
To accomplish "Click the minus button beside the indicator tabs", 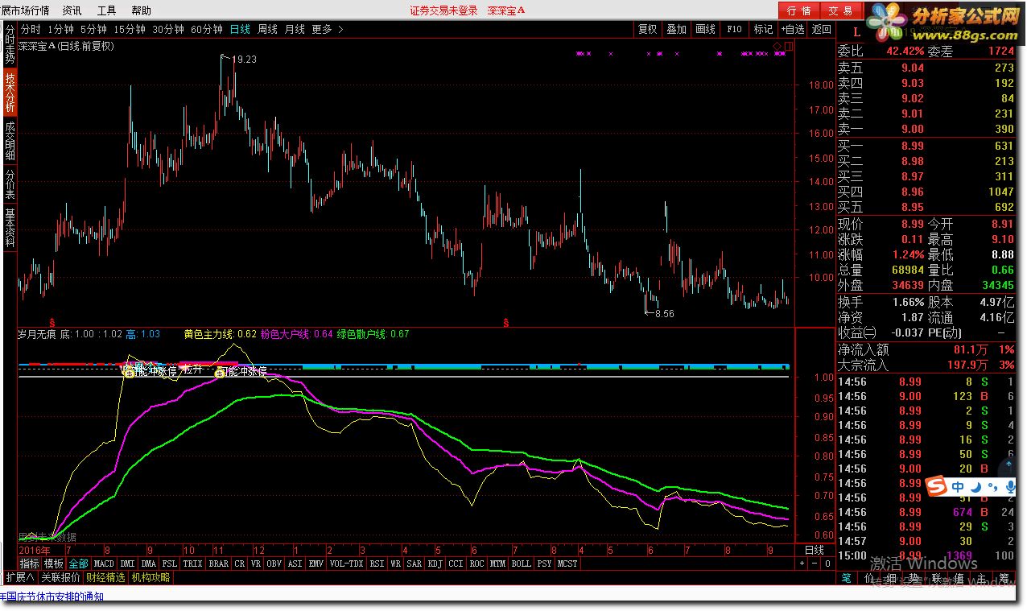I will coord(814,564).
